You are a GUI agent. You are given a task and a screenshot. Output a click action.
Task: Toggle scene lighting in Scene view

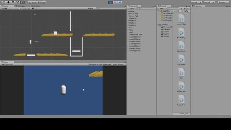point(25,8)
